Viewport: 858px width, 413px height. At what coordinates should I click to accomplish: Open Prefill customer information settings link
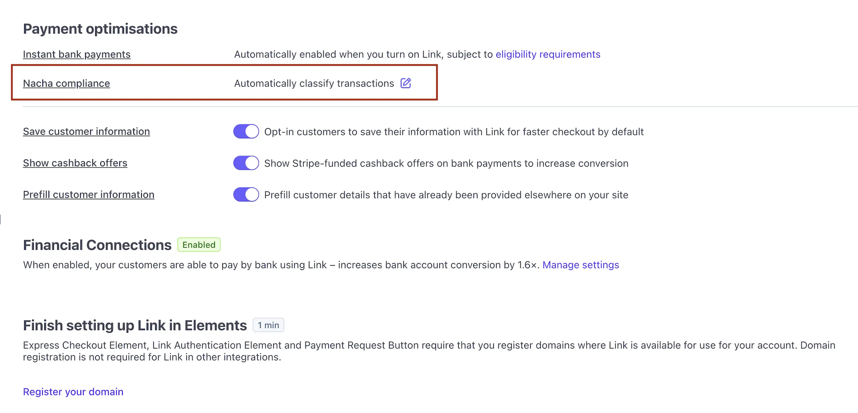(89, 194)
